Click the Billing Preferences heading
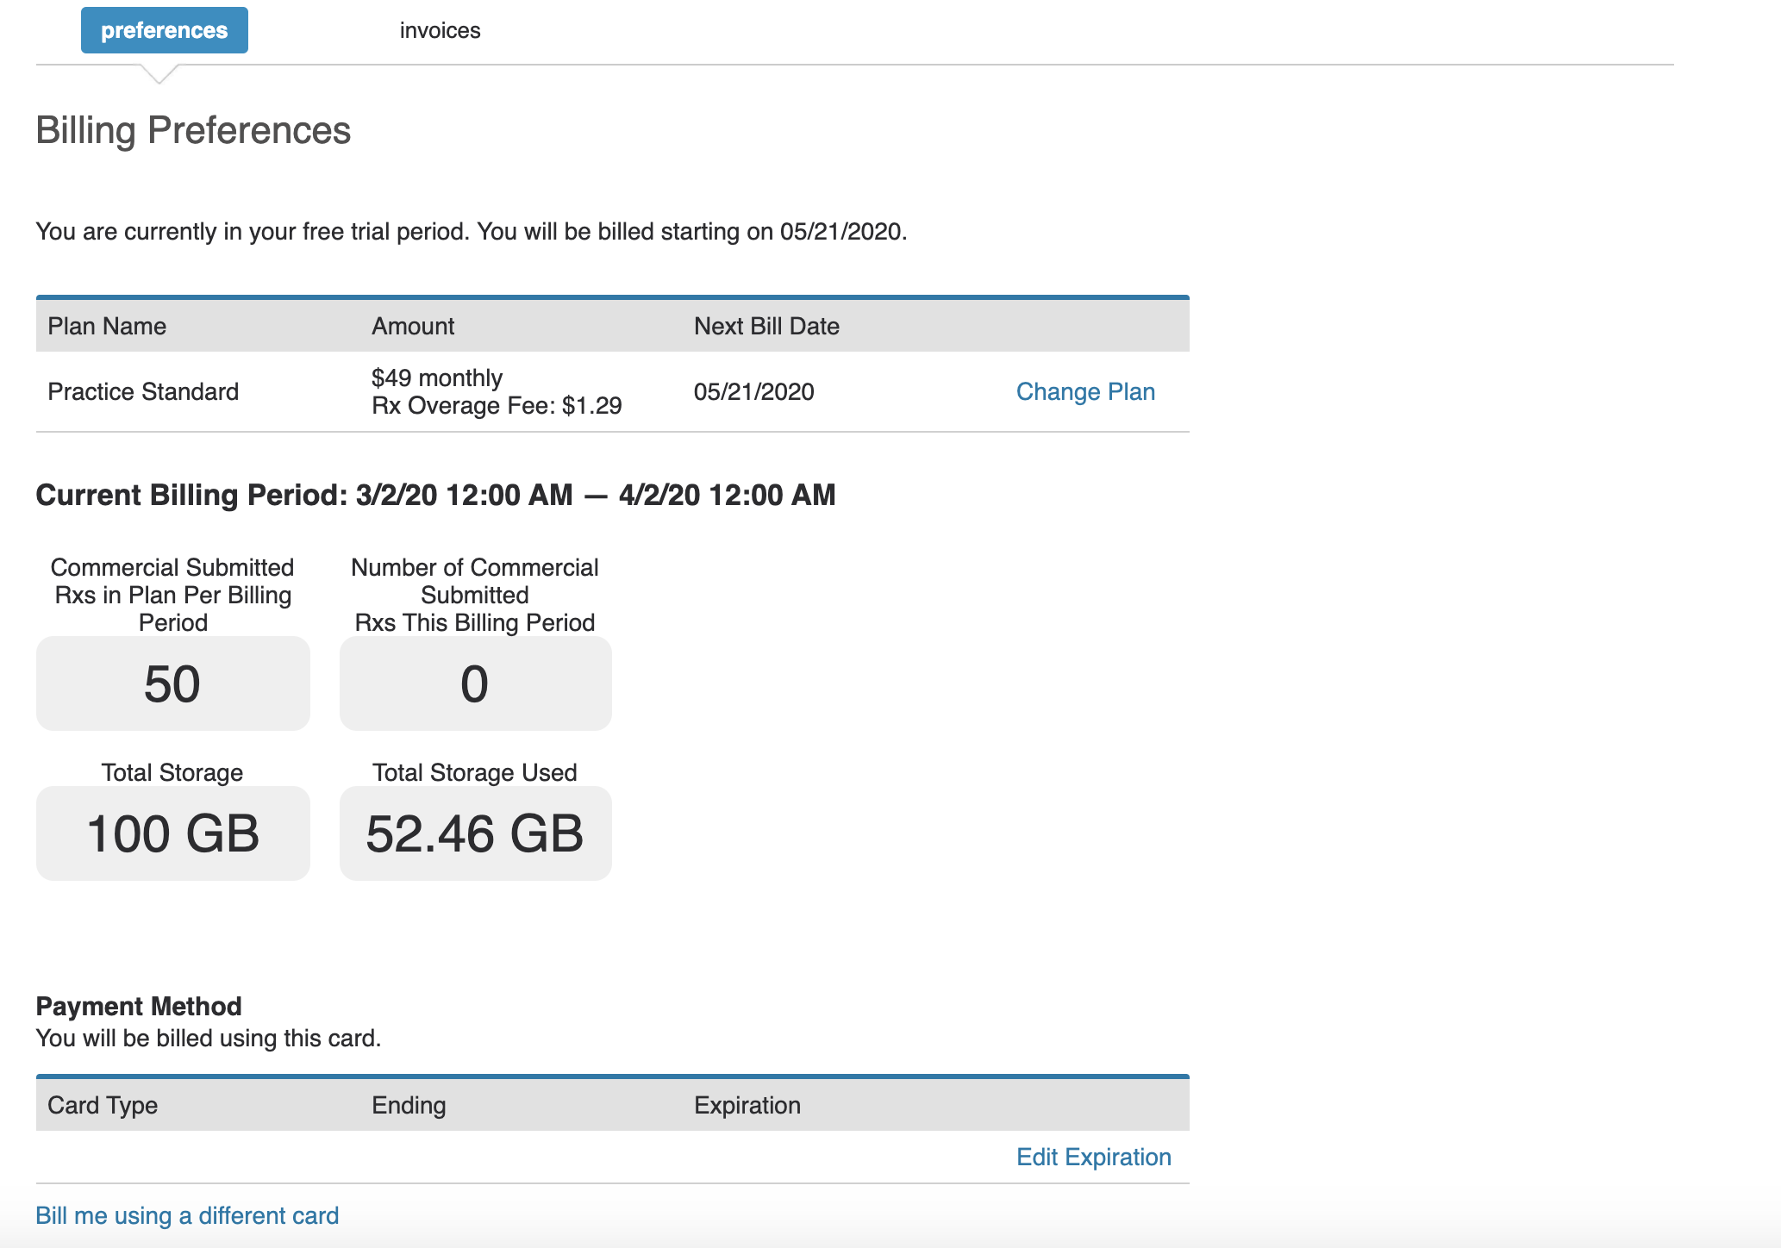 coord(193,131)
